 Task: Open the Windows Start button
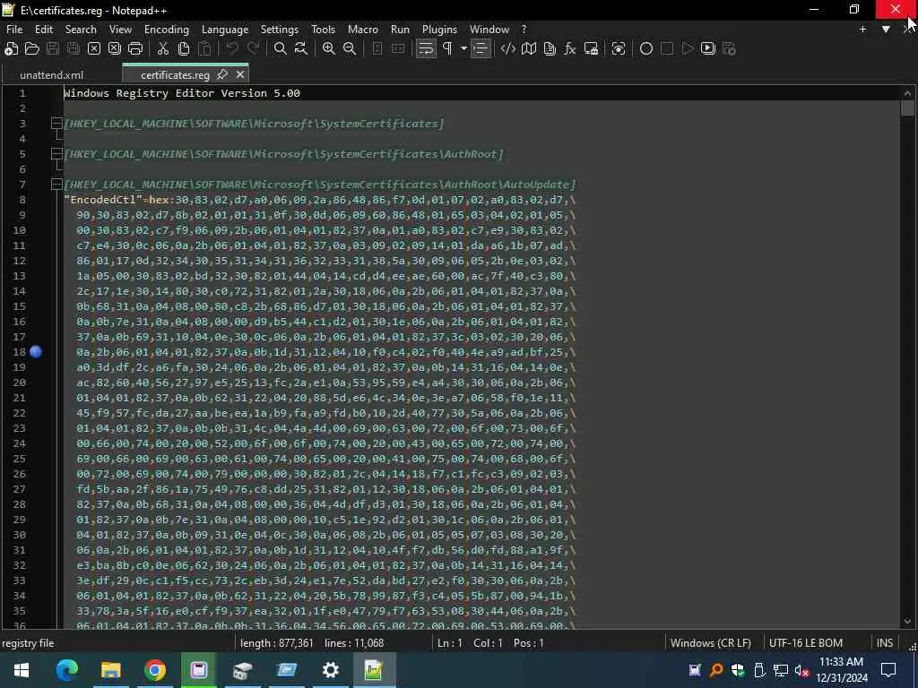22,670
